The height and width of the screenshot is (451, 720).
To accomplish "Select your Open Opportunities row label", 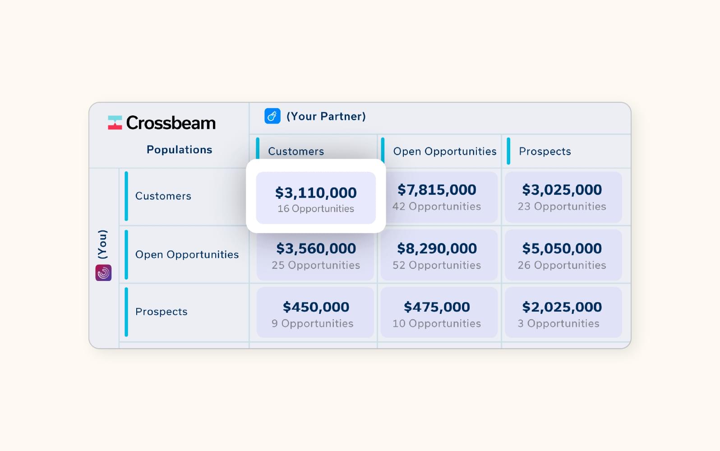I will pyautogui.click(x=187, y=254).
